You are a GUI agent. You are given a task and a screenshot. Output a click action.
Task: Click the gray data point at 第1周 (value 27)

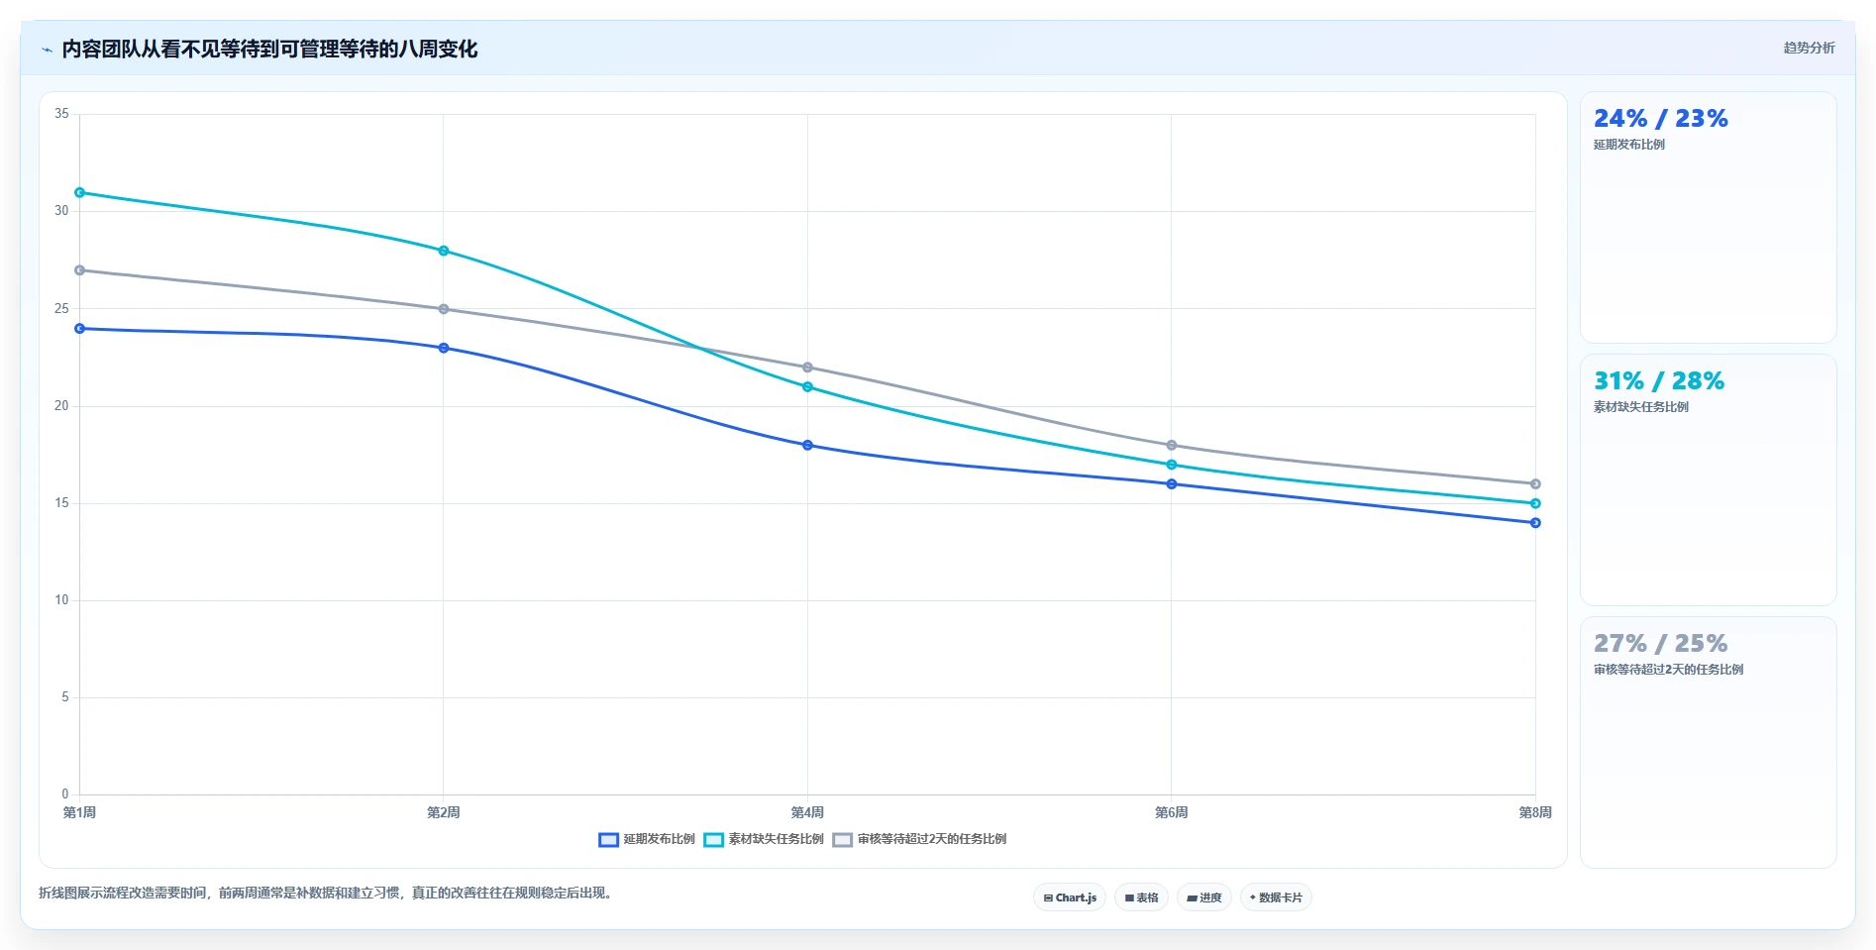point(79,270)
